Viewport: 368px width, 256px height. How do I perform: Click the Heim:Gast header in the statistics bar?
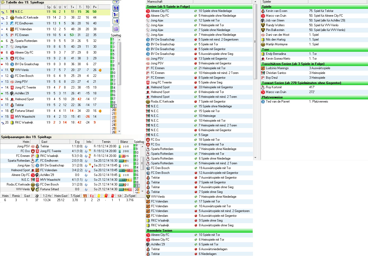click(61, 196)
